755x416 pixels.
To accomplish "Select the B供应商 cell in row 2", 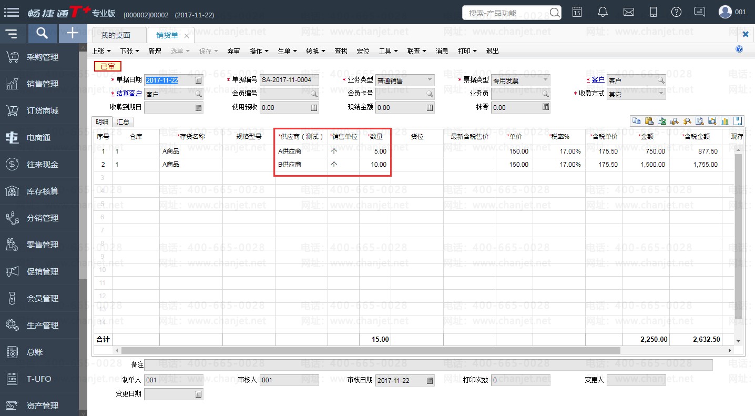I will pos(301,165).
